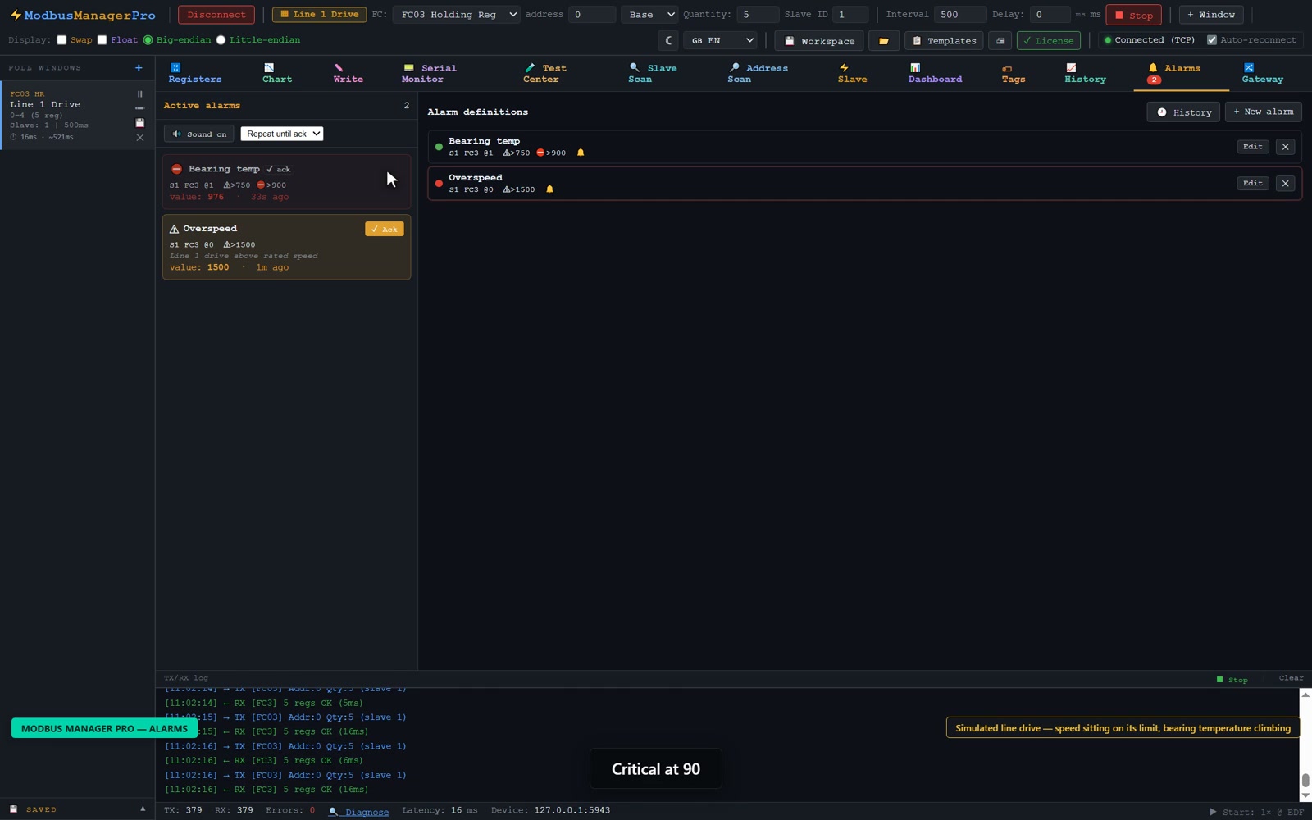
Task: Click the Gateway icon
Action: [1249, 67]
